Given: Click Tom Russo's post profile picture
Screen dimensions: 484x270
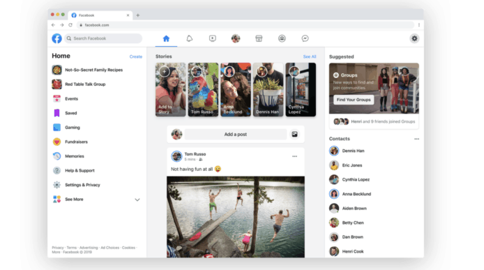Looking at the screenshot, I should click(x=176, y=156).
